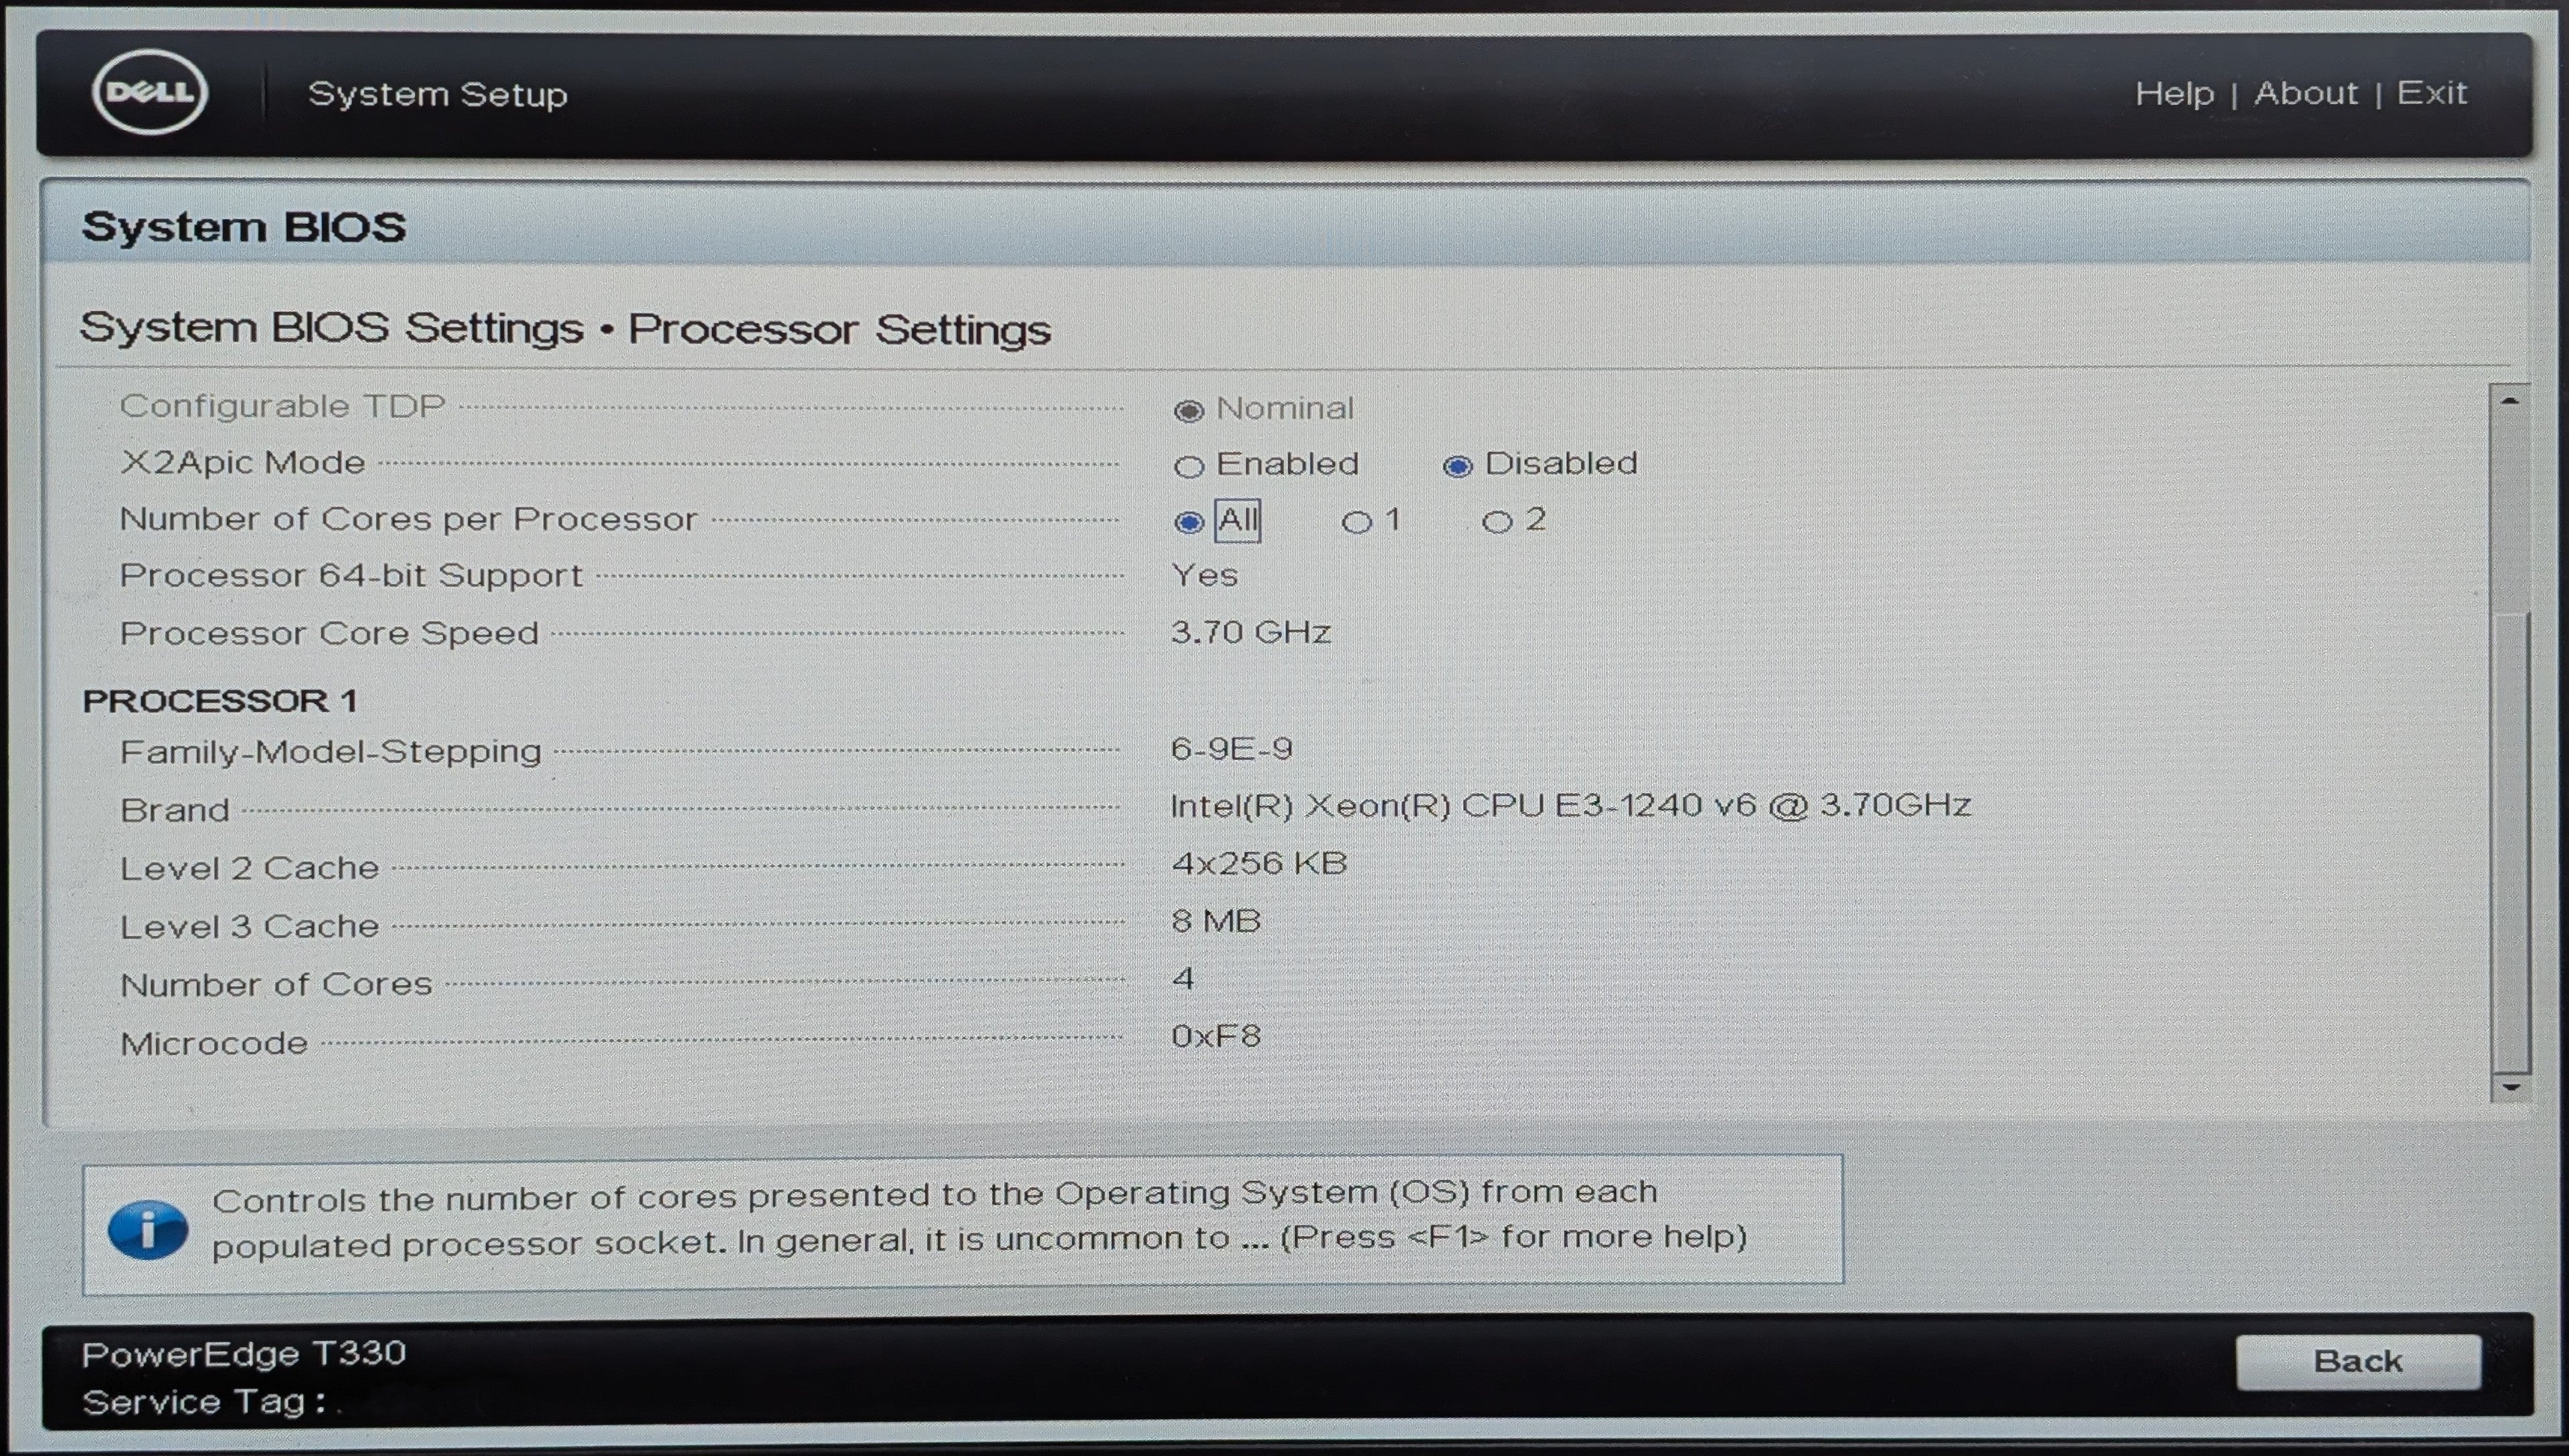This screenshot has width=2569, height=1456.
Task: Click the Brand label
Action: (x=175, y=810)
